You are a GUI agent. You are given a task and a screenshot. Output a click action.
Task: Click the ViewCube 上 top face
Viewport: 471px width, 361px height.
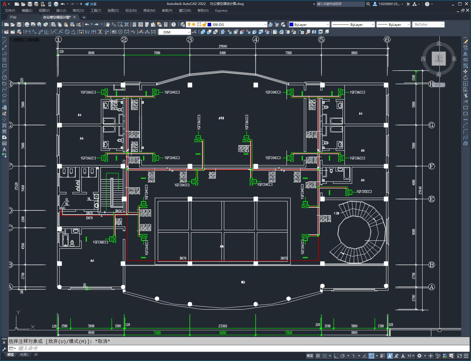[x=439, y=58]
